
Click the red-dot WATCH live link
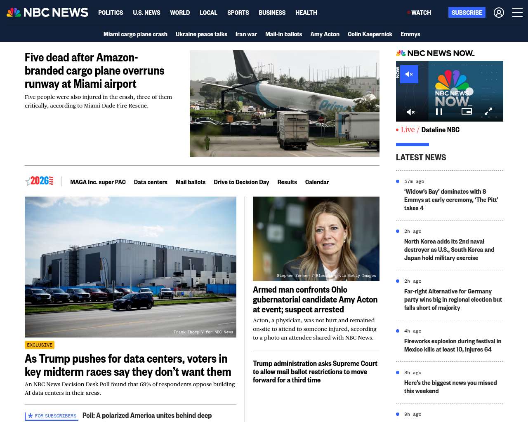pyautogui.click(x=419, y=13)
